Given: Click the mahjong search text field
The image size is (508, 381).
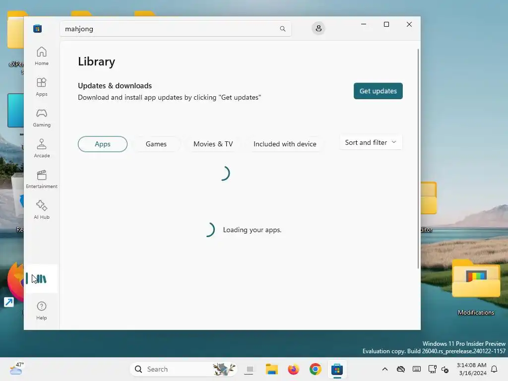Looking at the screenshot, I should click(175, 29).
